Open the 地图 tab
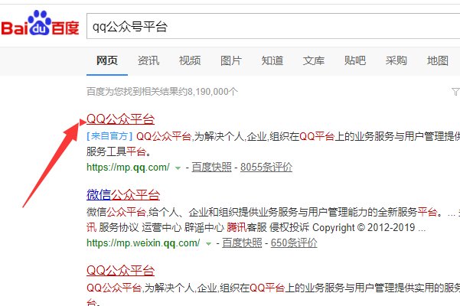The width and height of the screenshot is (460, 306). 438,60
